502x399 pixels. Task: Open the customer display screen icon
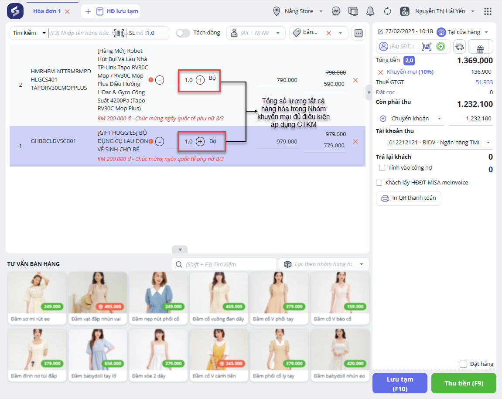point(353,11)
